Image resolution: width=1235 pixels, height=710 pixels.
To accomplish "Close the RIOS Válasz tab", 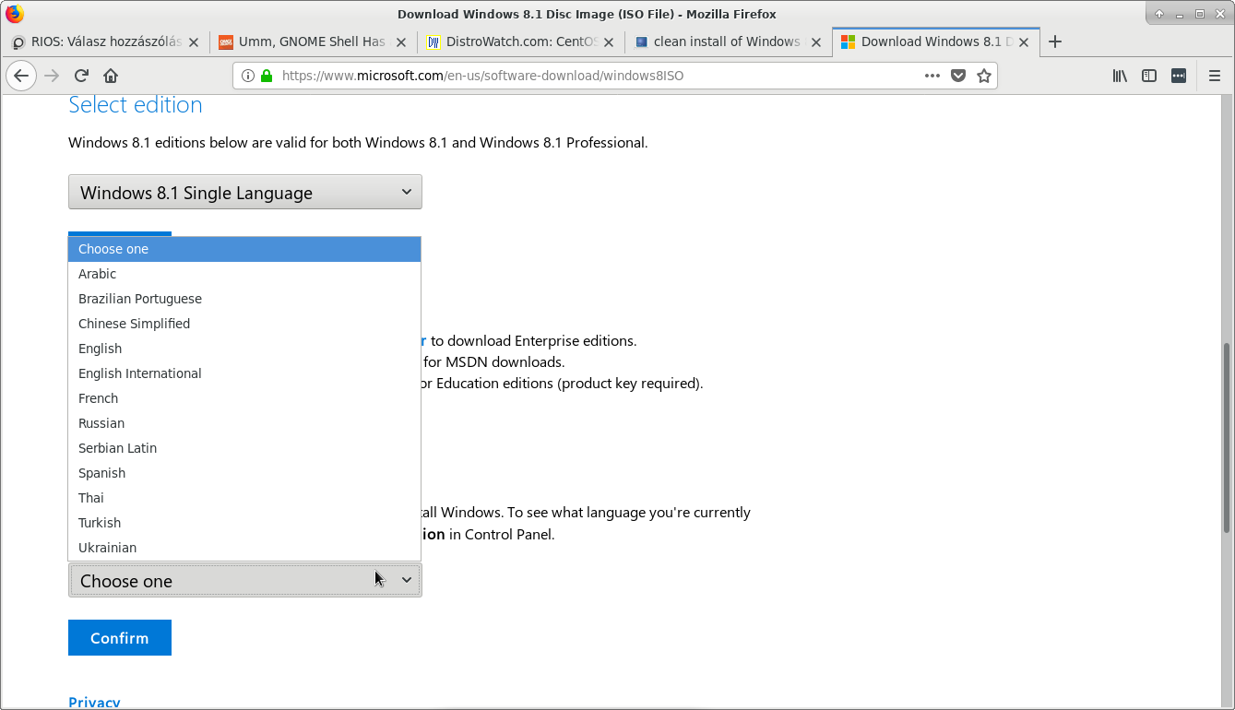I will (x=193, y=41).
